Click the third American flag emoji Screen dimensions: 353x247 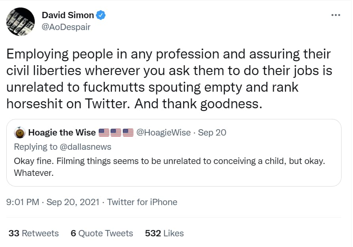tap(128, 132)
